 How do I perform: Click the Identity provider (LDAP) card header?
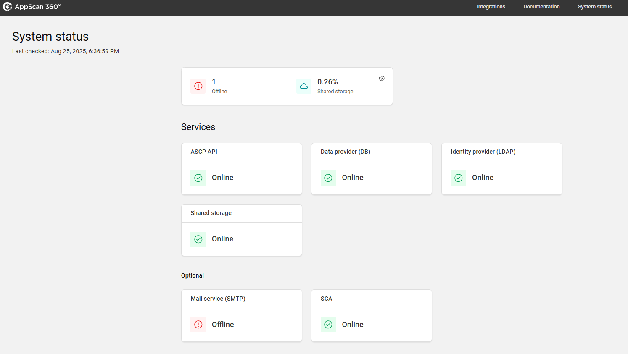coord(483,152)
